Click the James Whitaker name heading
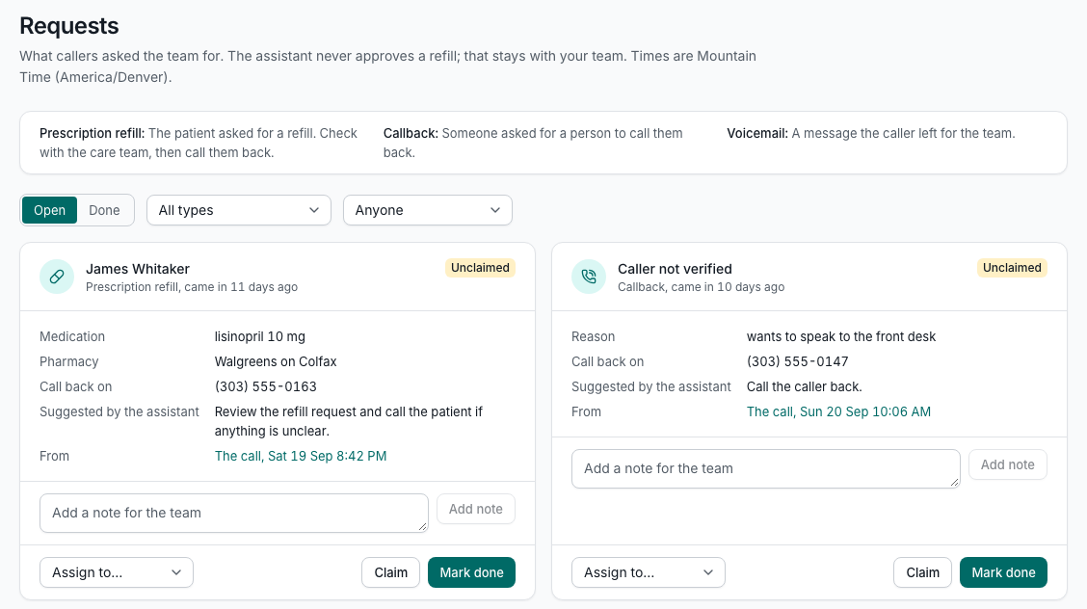 coord(137,269)
